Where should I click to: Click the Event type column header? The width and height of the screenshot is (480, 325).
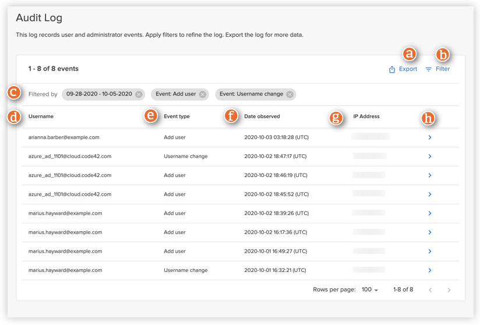tap(177, 116)
